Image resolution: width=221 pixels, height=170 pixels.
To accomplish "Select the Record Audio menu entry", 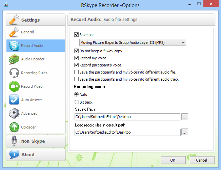I will point(36,46).
